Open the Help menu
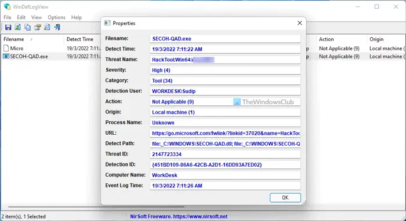 [x=77, y=17]
